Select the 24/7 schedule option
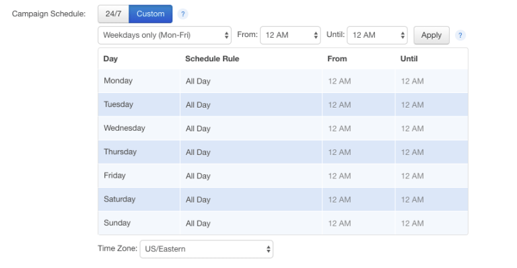517x268 pixels. point(113,14)
